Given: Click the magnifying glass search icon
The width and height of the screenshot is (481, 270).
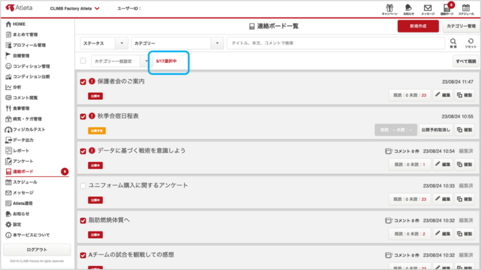Looking at the screenshot, I should 453,42.
